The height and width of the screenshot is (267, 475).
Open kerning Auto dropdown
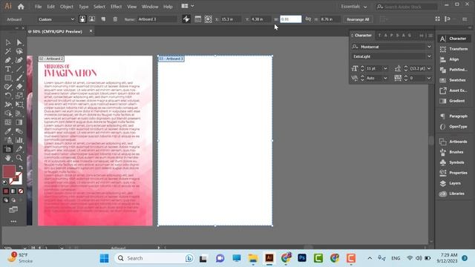coord(385,78)
